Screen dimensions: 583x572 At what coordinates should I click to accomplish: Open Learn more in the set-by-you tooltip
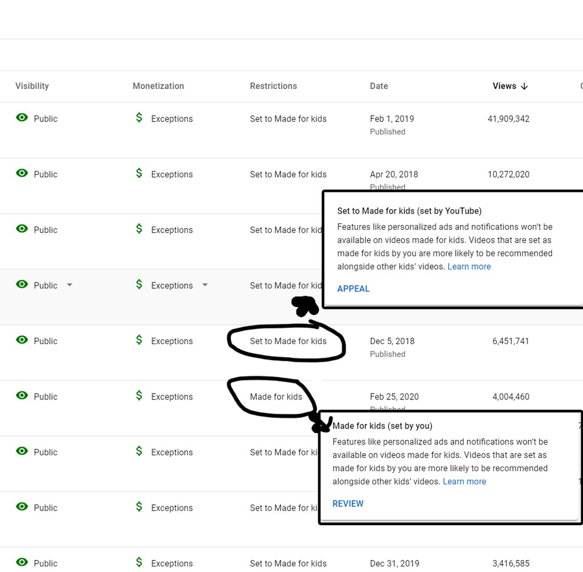pos(464,481)
